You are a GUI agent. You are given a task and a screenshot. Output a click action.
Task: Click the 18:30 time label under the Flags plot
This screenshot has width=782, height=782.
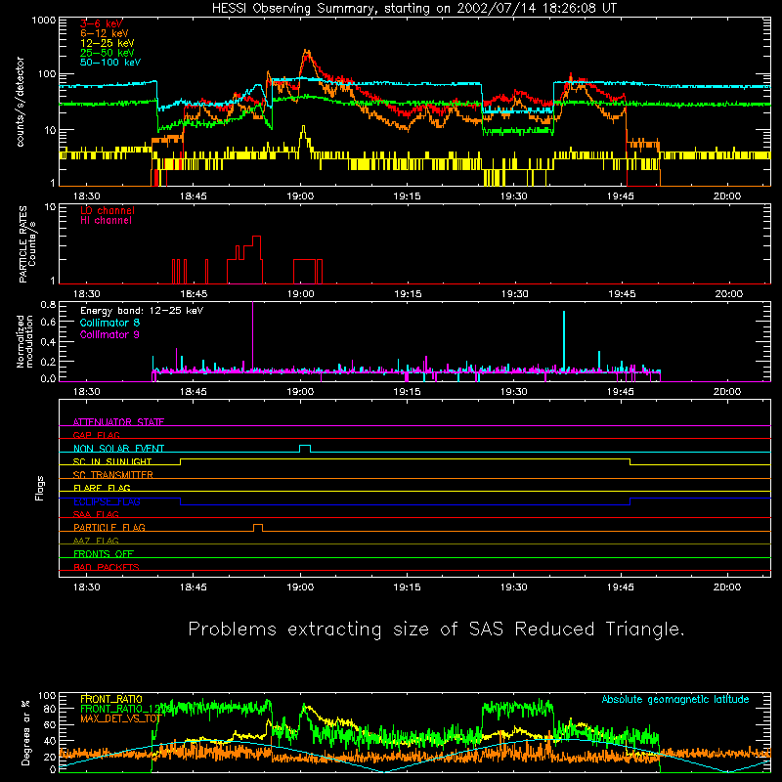point(86,587)
